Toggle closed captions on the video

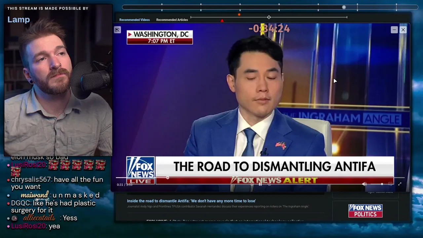click(390, 184)
